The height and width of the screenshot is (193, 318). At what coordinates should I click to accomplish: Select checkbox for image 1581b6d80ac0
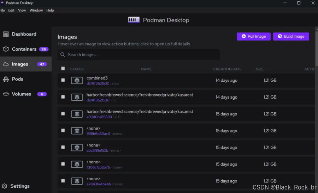coord(63,131)
